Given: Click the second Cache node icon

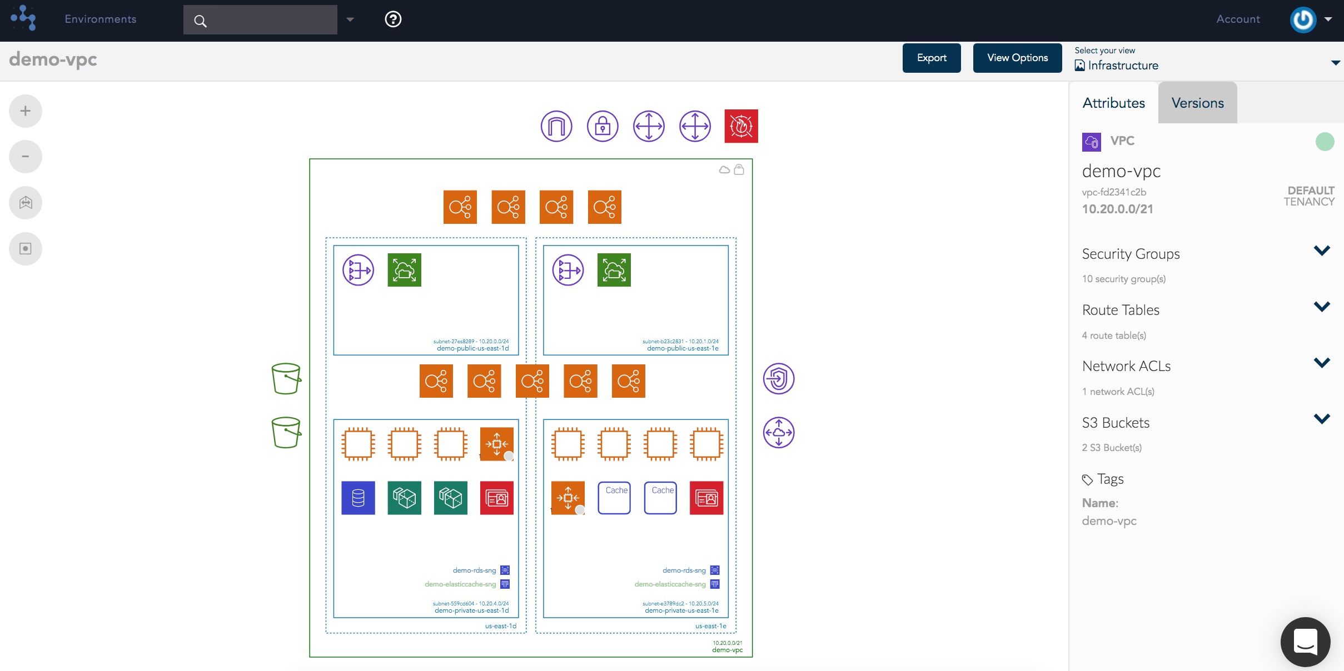Looking at the screenshot, I should click(x=660, y=498).
